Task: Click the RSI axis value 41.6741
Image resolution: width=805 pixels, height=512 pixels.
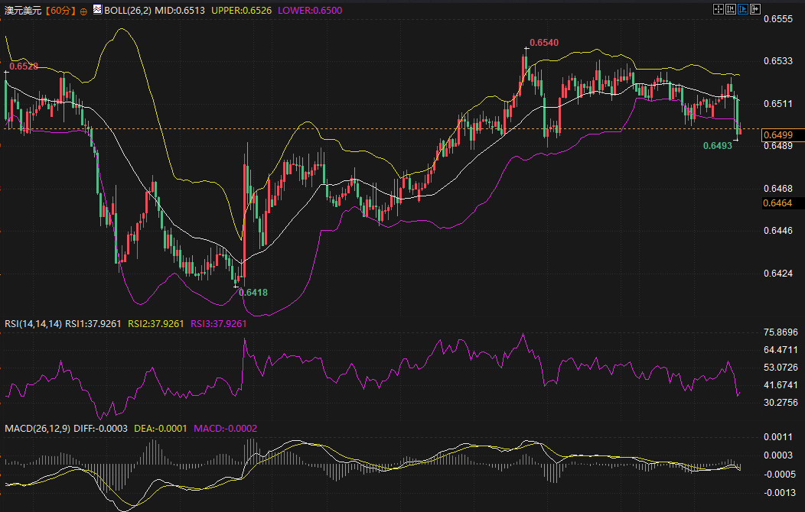Action: click(x=781, y=385)
